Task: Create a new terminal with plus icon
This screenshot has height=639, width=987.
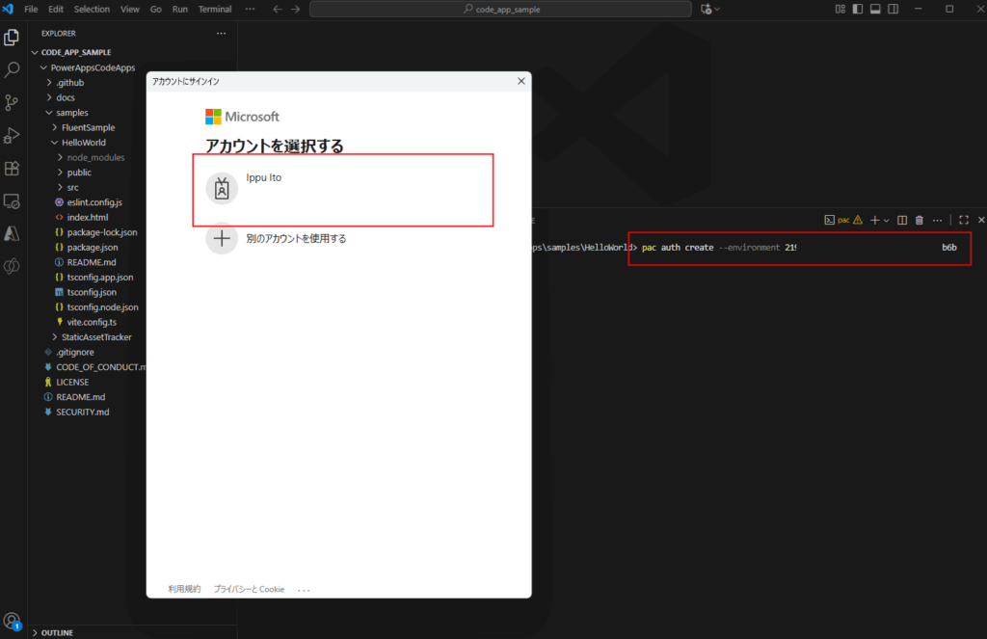Action: pos(874,220)
